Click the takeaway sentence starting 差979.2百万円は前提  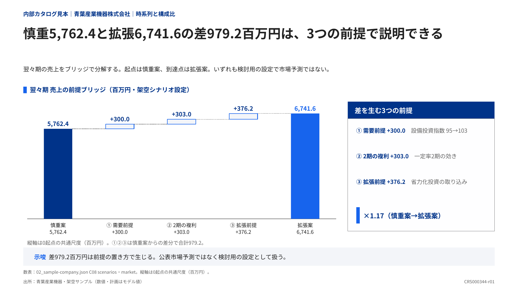168,257
